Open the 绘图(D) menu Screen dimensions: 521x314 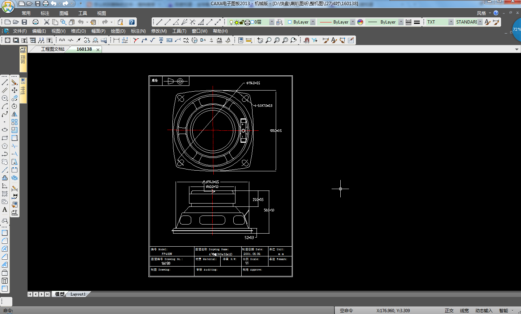pyautogui.click(x=118, y=31)
